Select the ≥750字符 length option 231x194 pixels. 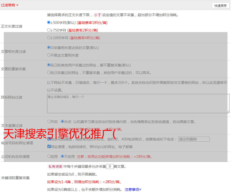pos(49,30)
